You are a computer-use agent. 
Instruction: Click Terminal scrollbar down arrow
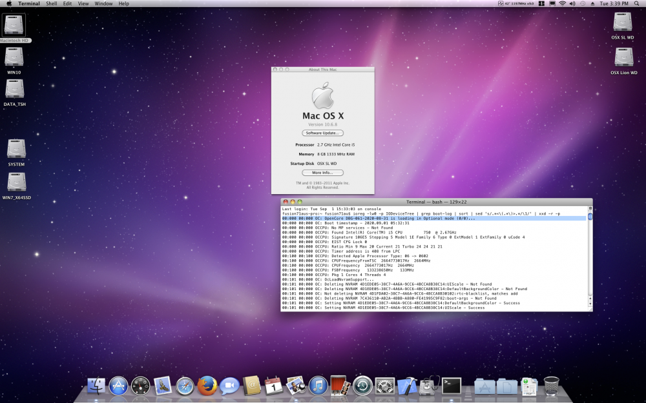point(590,304)
